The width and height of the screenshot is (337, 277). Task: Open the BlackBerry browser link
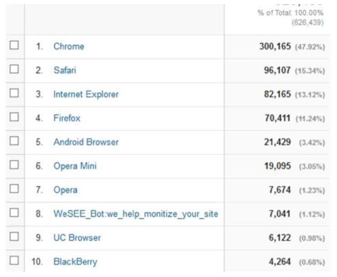click(x=75, y=262)
